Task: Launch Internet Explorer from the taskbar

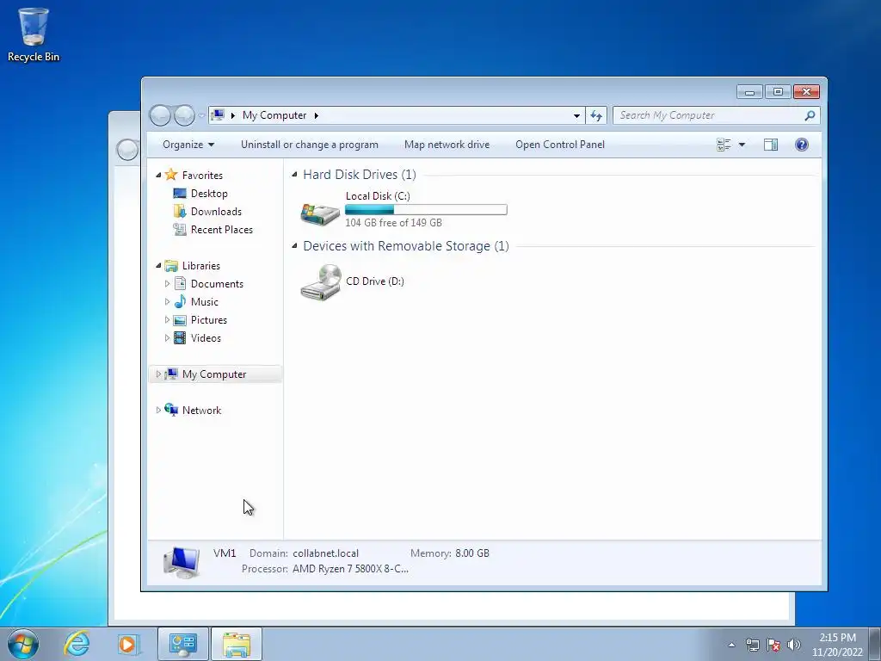Action: pos(77,644)
